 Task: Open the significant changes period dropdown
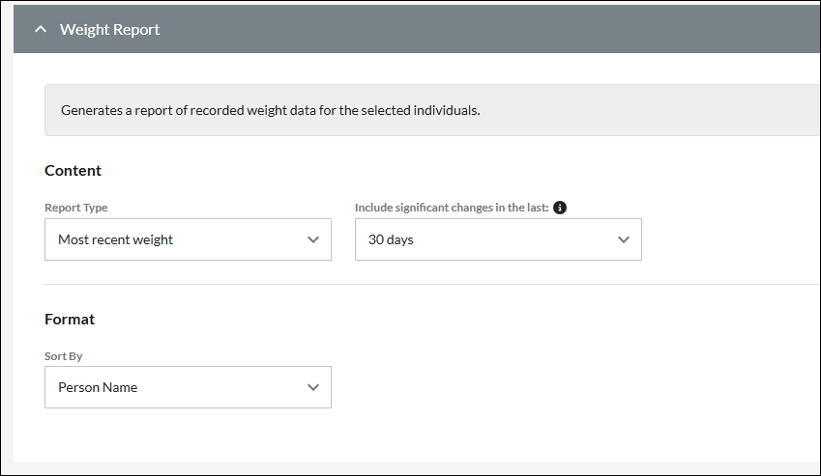[498, 239]
